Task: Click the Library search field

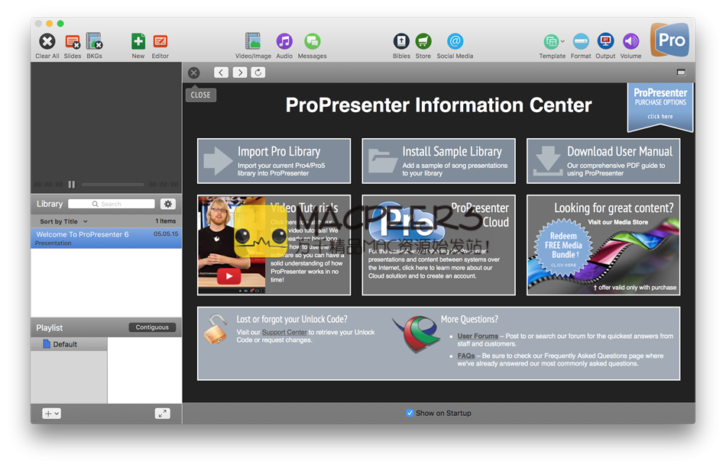Action: 111,204
